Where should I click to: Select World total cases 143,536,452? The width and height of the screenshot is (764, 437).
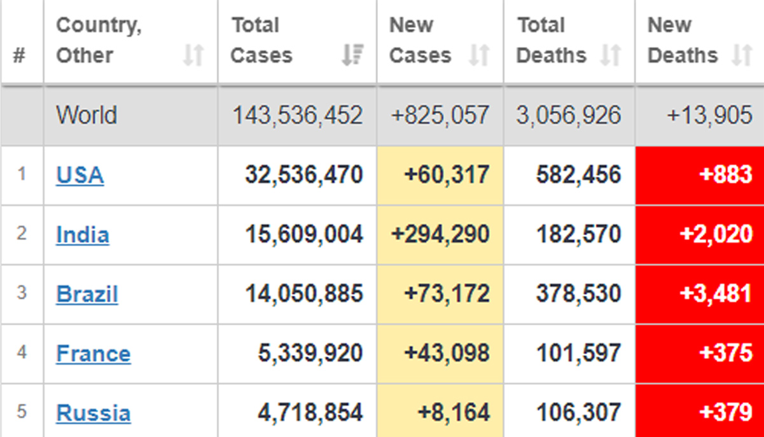[x=297, y=116]
